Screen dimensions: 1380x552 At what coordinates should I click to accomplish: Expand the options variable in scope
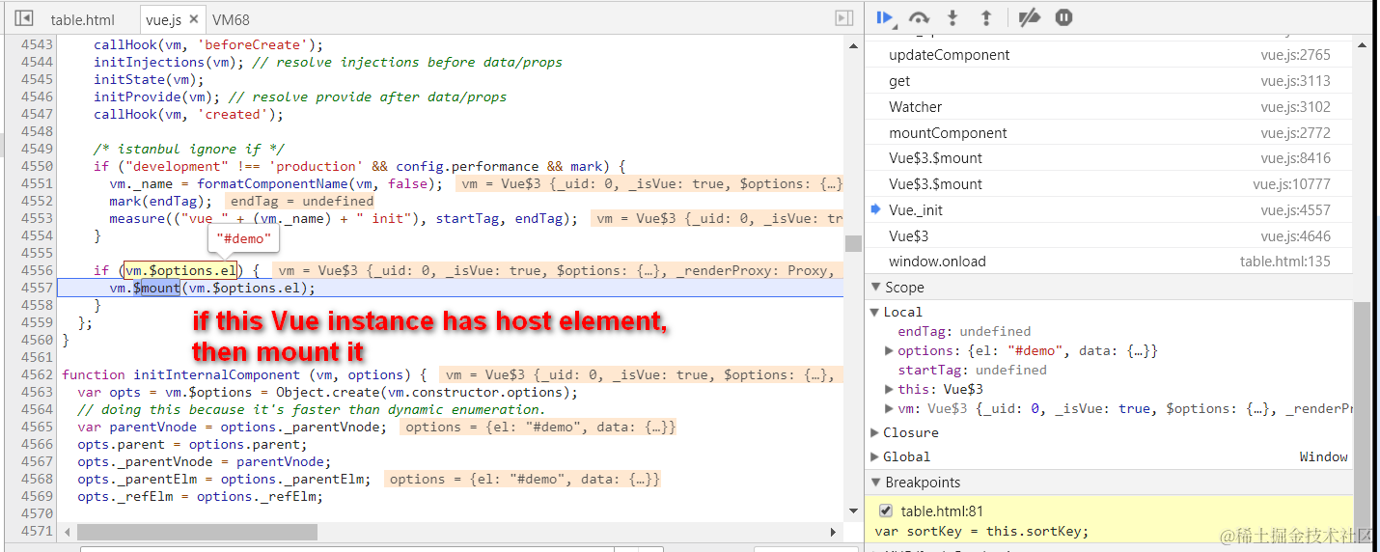(889, 350)
